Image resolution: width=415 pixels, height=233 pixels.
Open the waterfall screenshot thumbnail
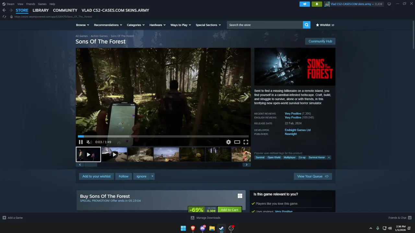point(140,154)
